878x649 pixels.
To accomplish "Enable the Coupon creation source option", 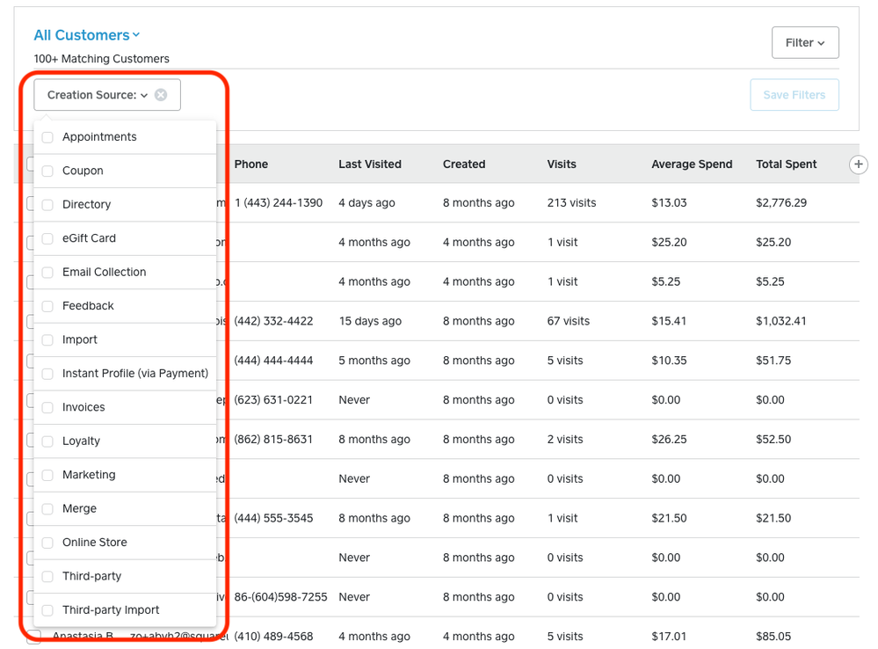I will 47,171.
